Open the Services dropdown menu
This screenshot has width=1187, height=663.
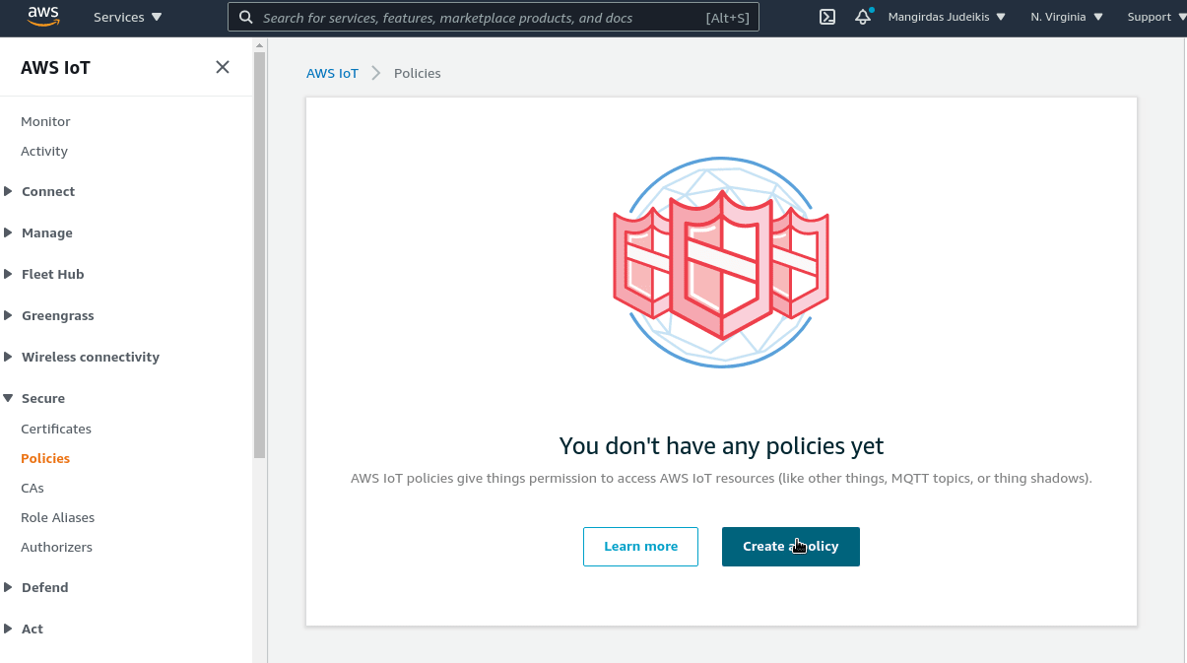point(128,17)
